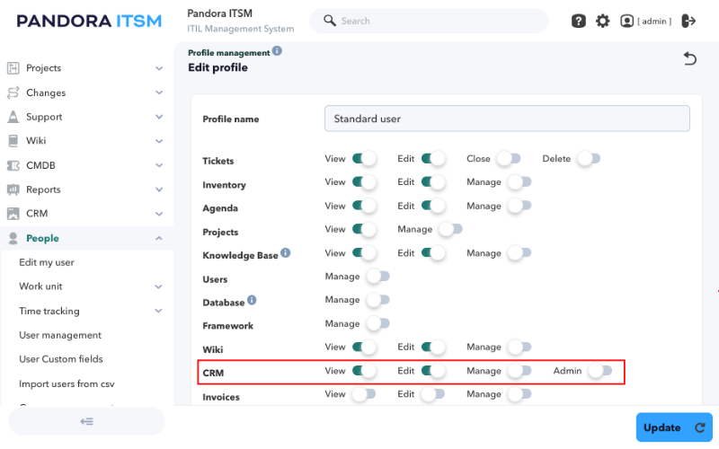Disable Knowledge Base Edit toggle
This screenshot has height=449, width=719.
tap(433, 253)
